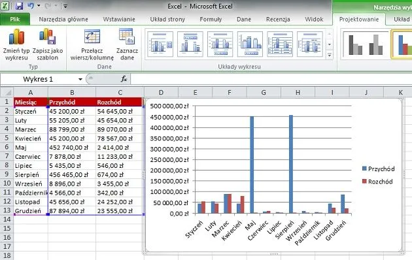Open the Name Box dropdown arrow
This screenshot has width=412, height=260.
(80, 79)
